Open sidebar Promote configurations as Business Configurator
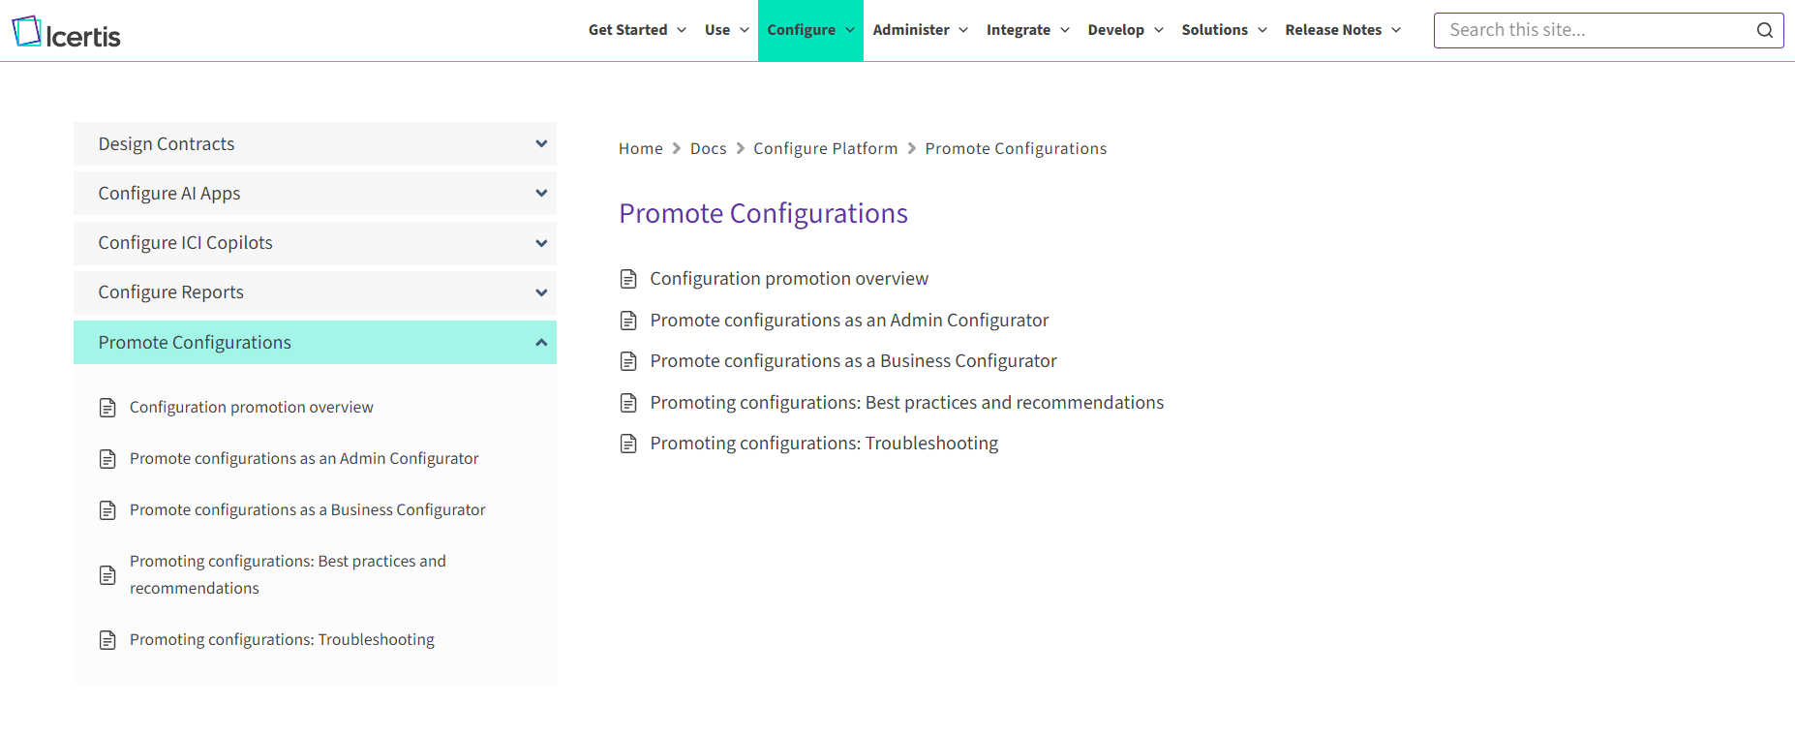 (307, 509)
